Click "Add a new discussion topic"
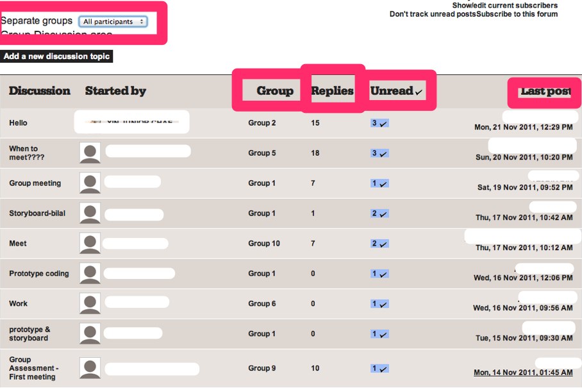 [56, 56]
